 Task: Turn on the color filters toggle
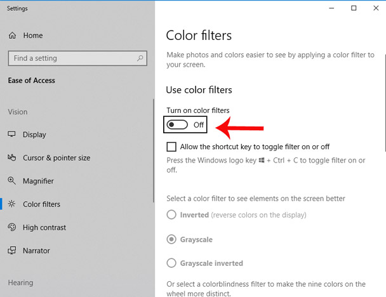click(177, 124)
